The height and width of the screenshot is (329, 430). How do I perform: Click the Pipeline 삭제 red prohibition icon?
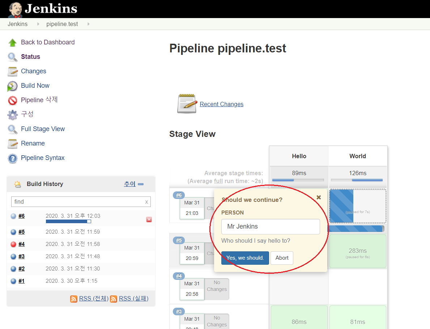(x=12, y=100)
